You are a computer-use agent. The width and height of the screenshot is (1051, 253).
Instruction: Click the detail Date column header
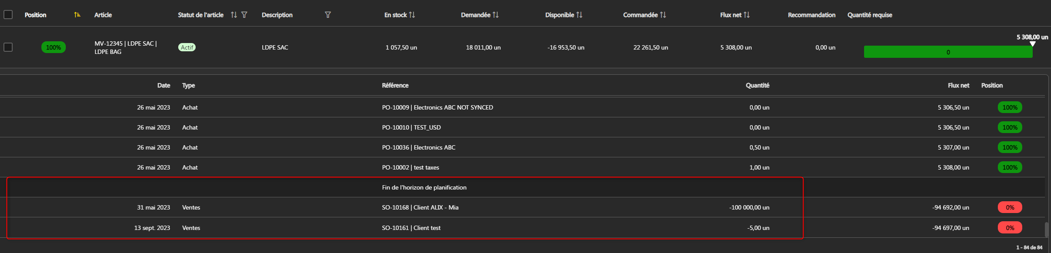[164, 85]
